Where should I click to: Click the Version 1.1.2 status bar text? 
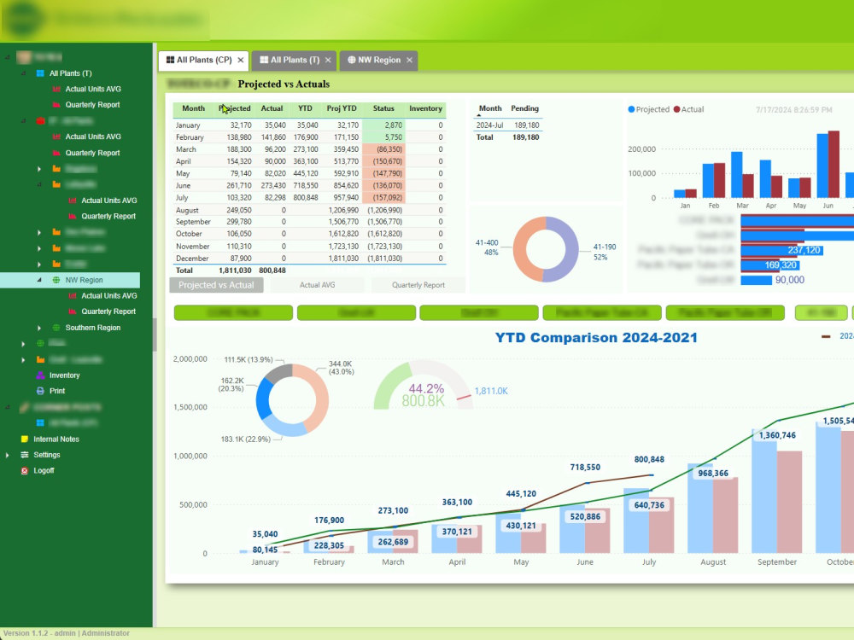(x=67, y=633)
